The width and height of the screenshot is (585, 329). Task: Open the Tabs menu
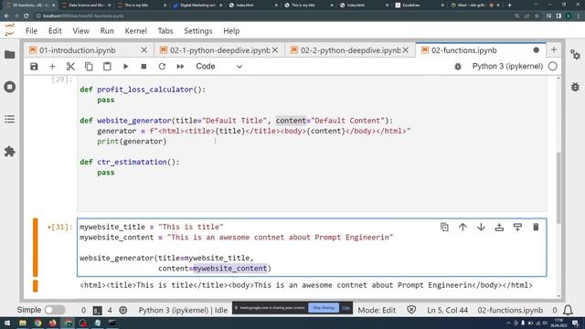click(165, 31)
